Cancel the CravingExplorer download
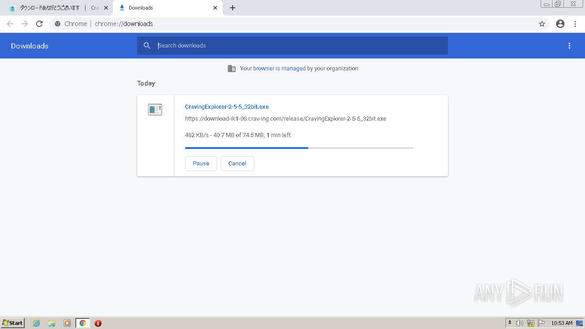585x329 pixels. coord(237,164)
